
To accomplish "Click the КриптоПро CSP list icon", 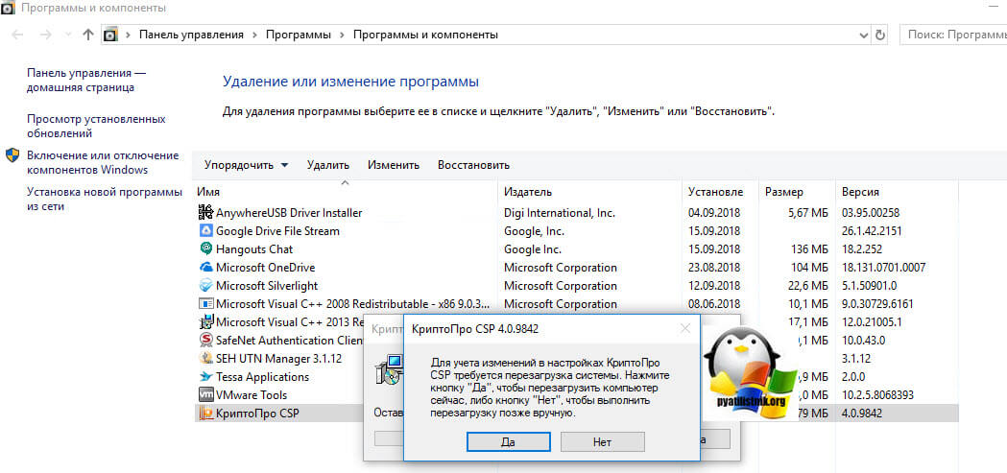I will (x=205, y=414).
